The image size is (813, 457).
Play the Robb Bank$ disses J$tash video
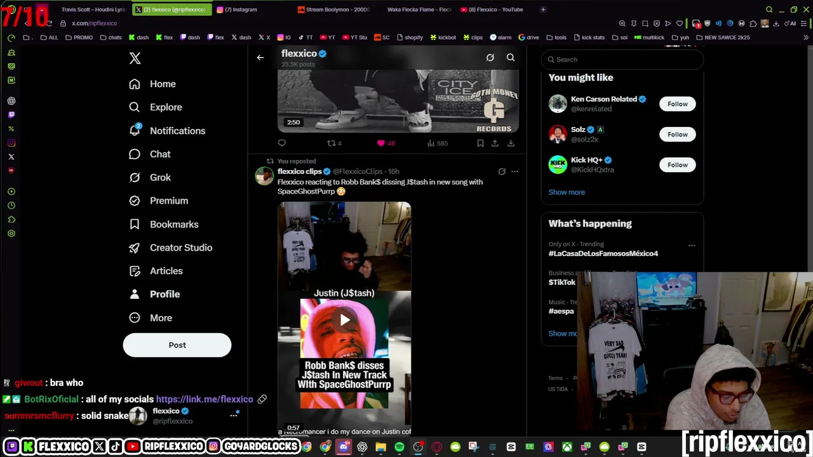point(344,320)
